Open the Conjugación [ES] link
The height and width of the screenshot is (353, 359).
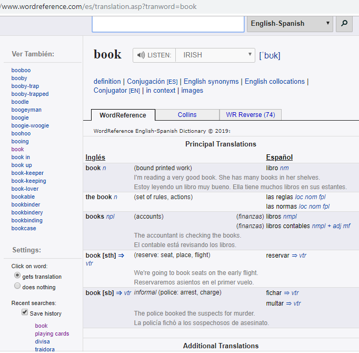(x=152, y=81)
